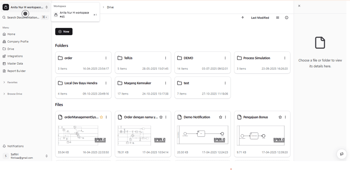Viewport: 350px width, 170px height.
Task: Go to Company Profile page
Action: [x=16, y=42]
